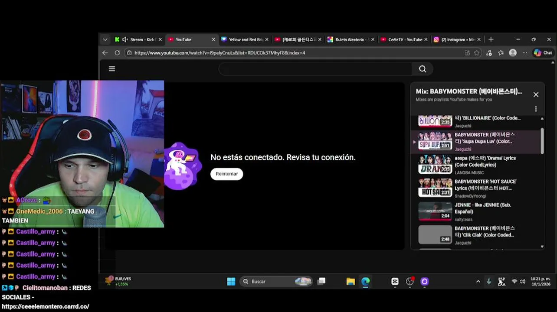Open aespa 'Drama' Lyrics video title
Image resolution: width=557 pixels, height=312 pixels.
[485, 162]
